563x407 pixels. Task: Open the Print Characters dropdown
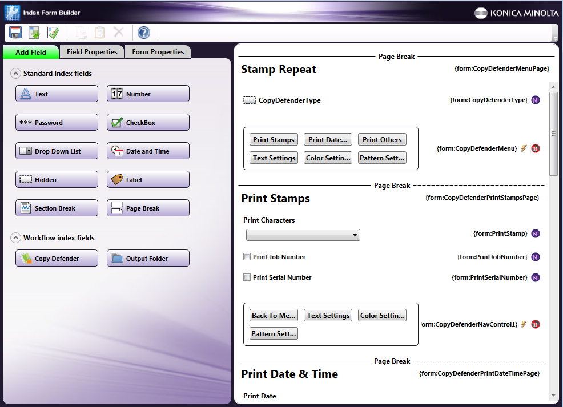(303, 235)
